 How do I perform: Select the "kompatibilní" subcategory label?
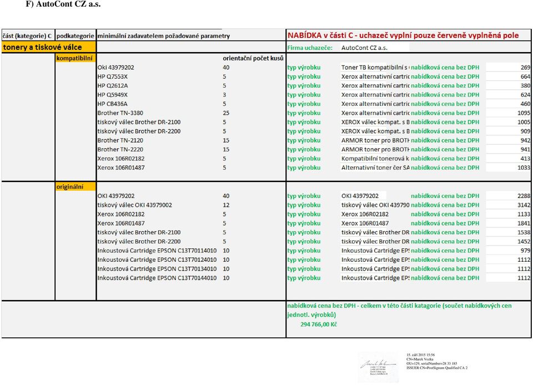point(74,58)
